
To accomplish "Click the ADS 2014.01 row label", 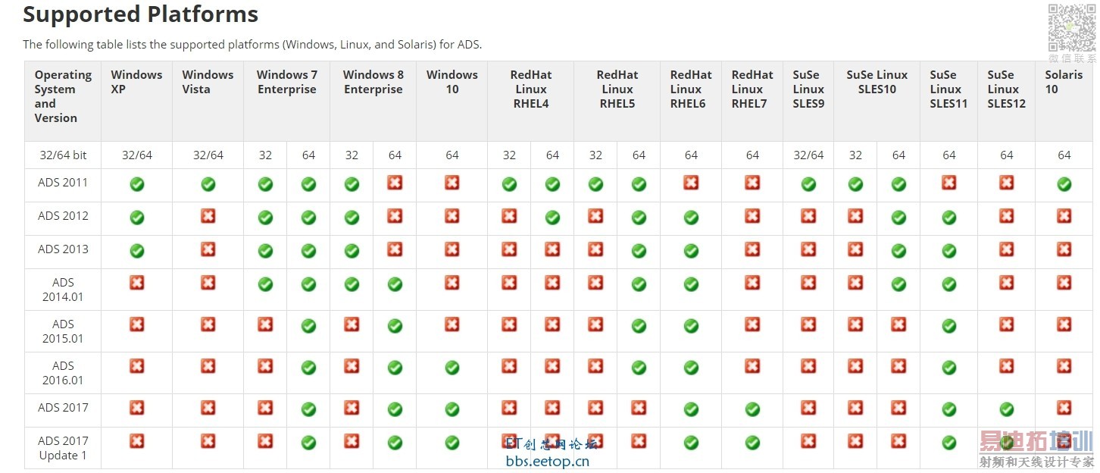I will click(x=64, y=290).
